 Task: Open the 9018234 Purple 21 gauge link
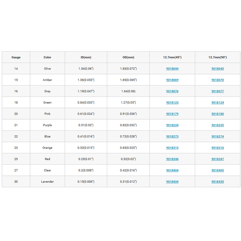(x=172, y=125)
